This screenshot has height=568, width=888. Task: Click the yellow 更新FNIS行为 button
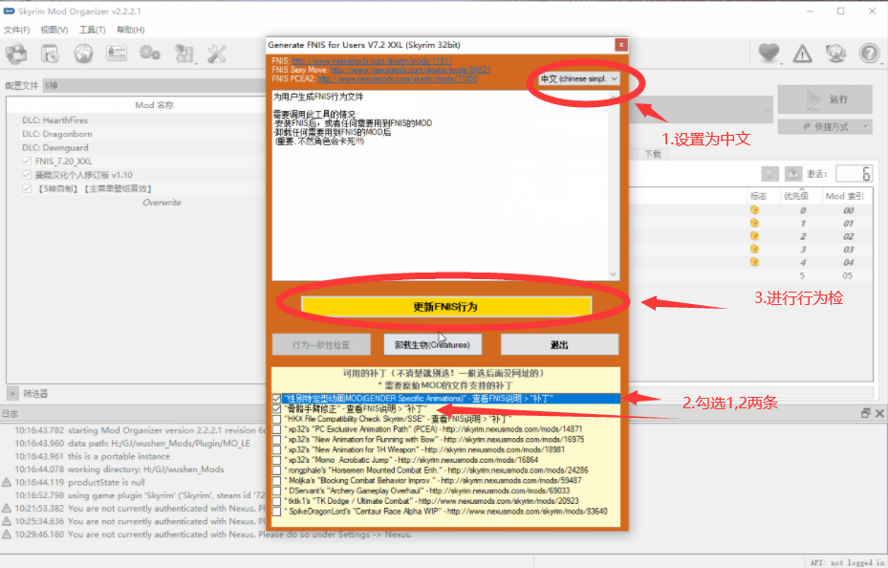(x=446, y=306)
